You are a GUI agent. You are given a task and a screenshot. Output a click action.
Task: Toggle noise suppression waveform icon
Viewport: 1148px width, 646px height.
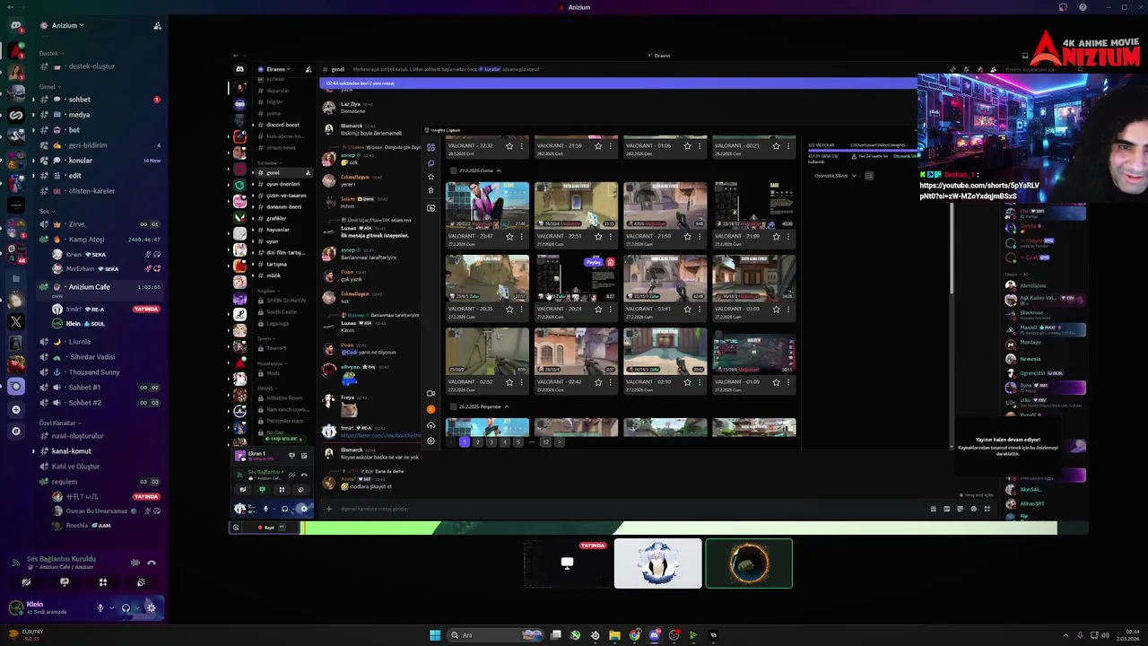[x=135, y=563]
